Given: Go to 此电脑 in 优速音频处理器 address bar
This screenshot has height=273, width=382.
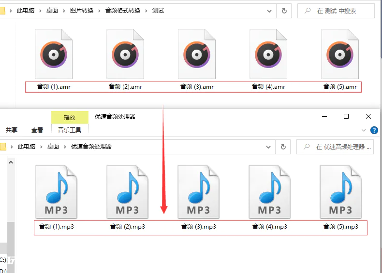Looking at the screenshot, I should point(27,146).
